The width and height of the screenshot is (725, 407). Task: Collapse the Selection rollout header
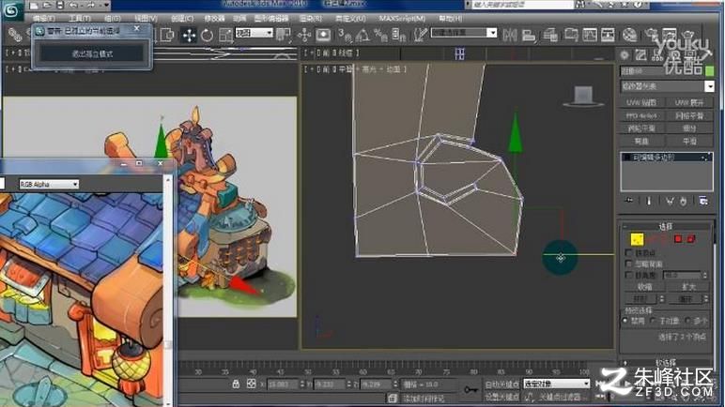coord(665,226)
